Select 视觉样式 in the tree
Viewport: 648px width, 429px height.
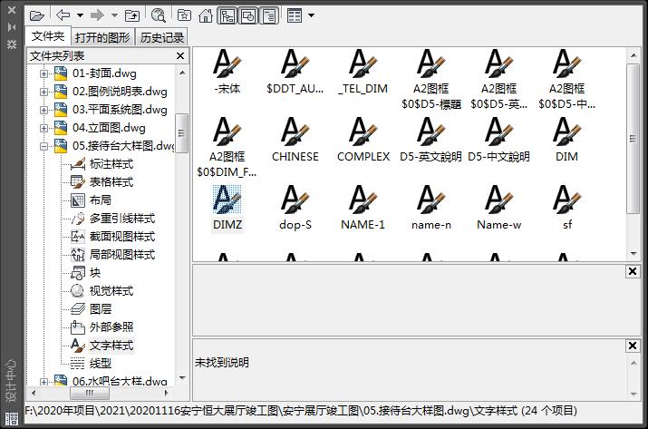click(x=111, y=291)
